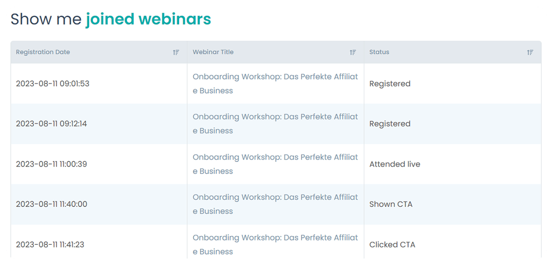Click the highlighted 'joined webinars' heading text

coord(148,20)
